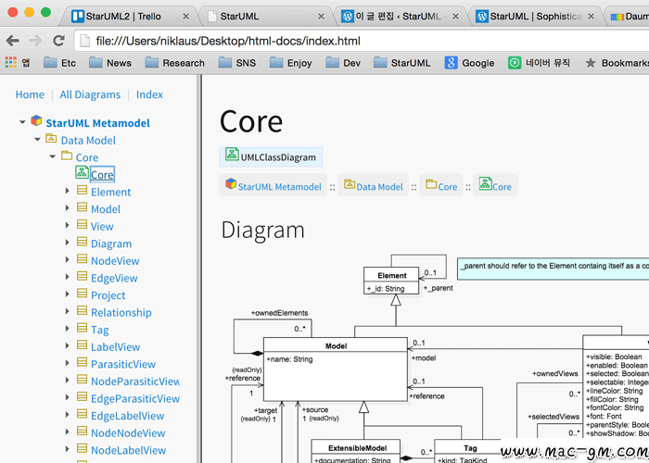
Task: Open the Home link
Action: coord(30,94)
